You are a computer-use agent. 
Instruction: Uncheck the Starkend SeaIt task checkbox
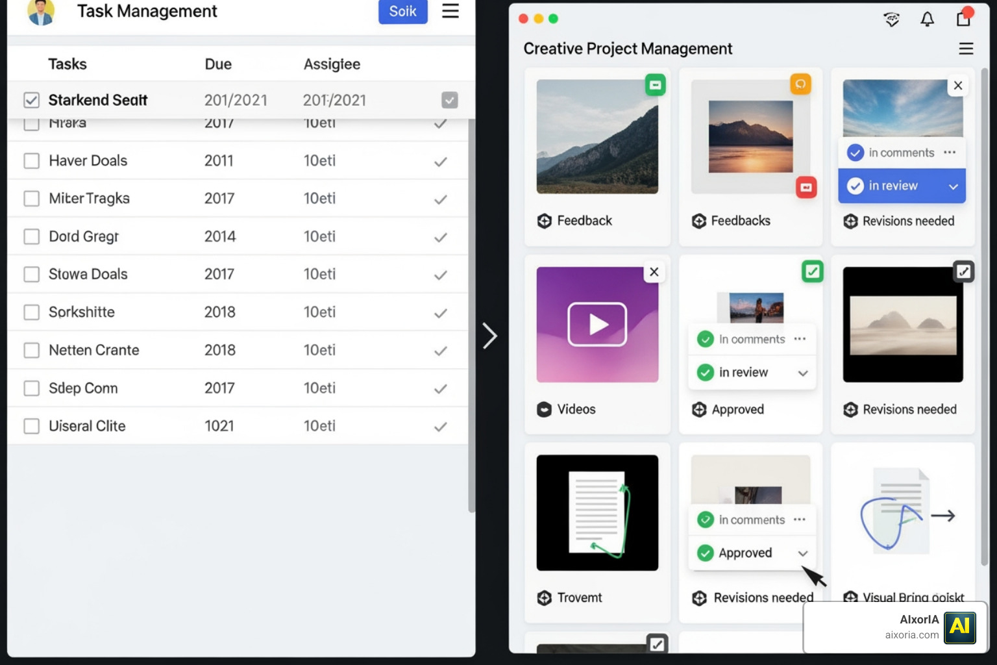coord(31,100)
